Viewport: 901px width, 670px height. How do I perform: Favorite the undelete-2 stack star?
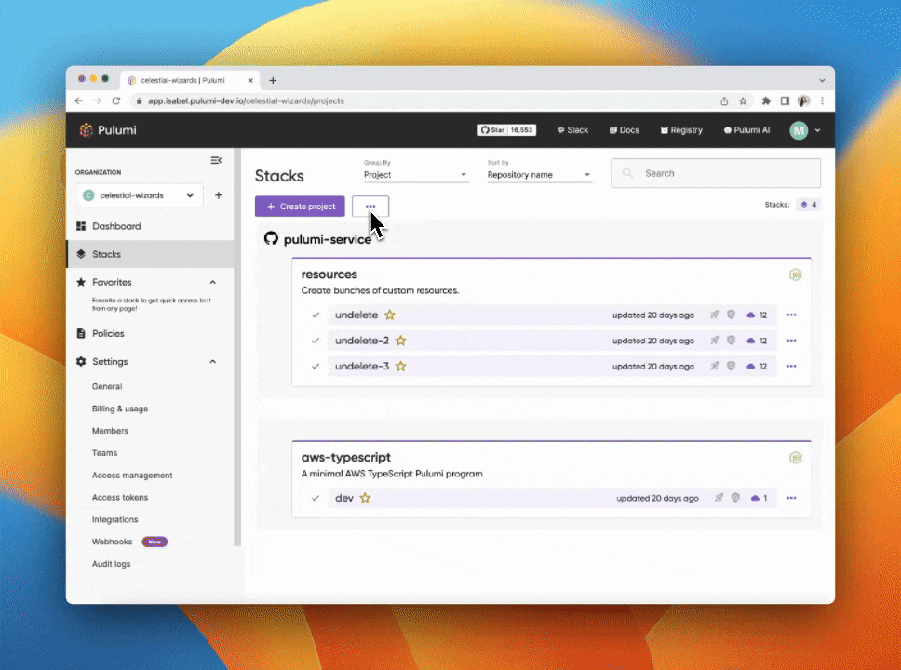(x=400, y=341)
